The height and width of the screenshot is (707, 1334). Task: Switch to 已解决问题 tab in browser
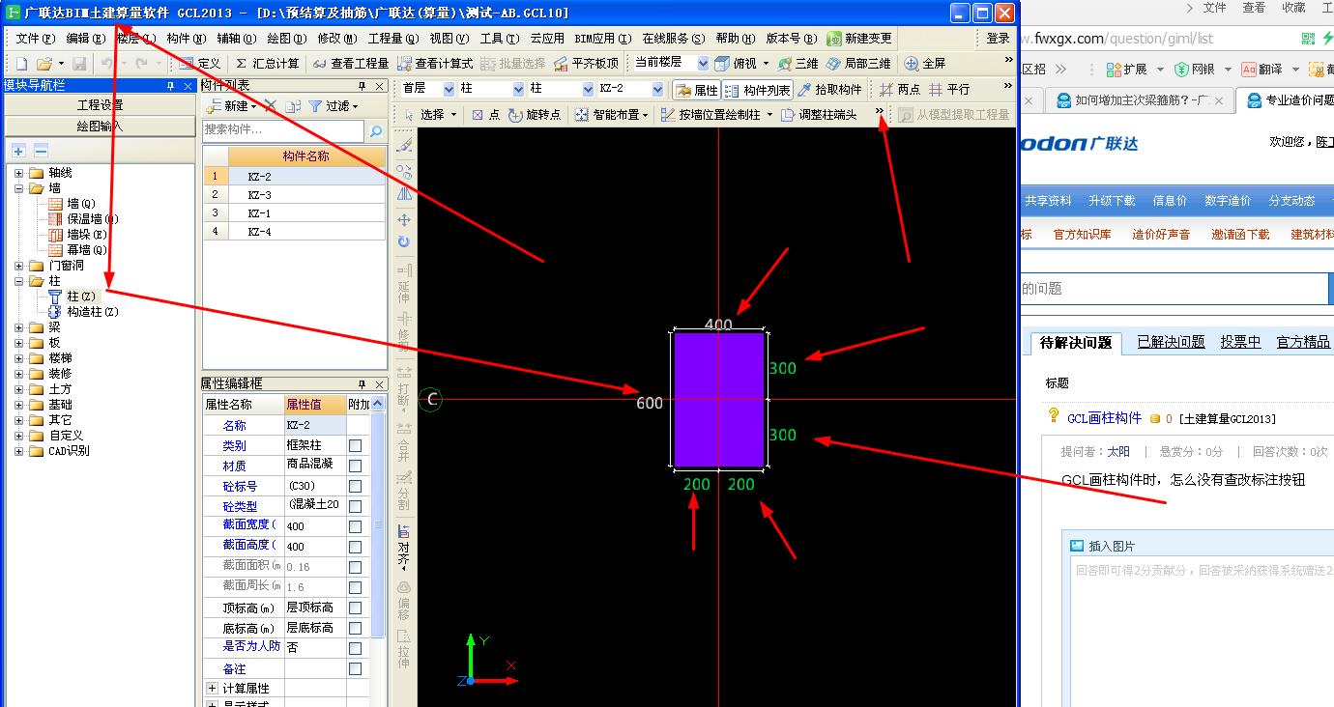point(1171,342)
